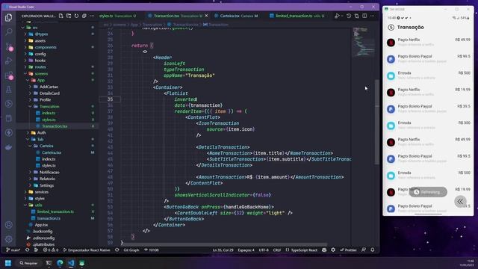Open the notifications bell in the status bar
Image resolution: width=478 pixels, height=269 pixels.
pos(373,250)
